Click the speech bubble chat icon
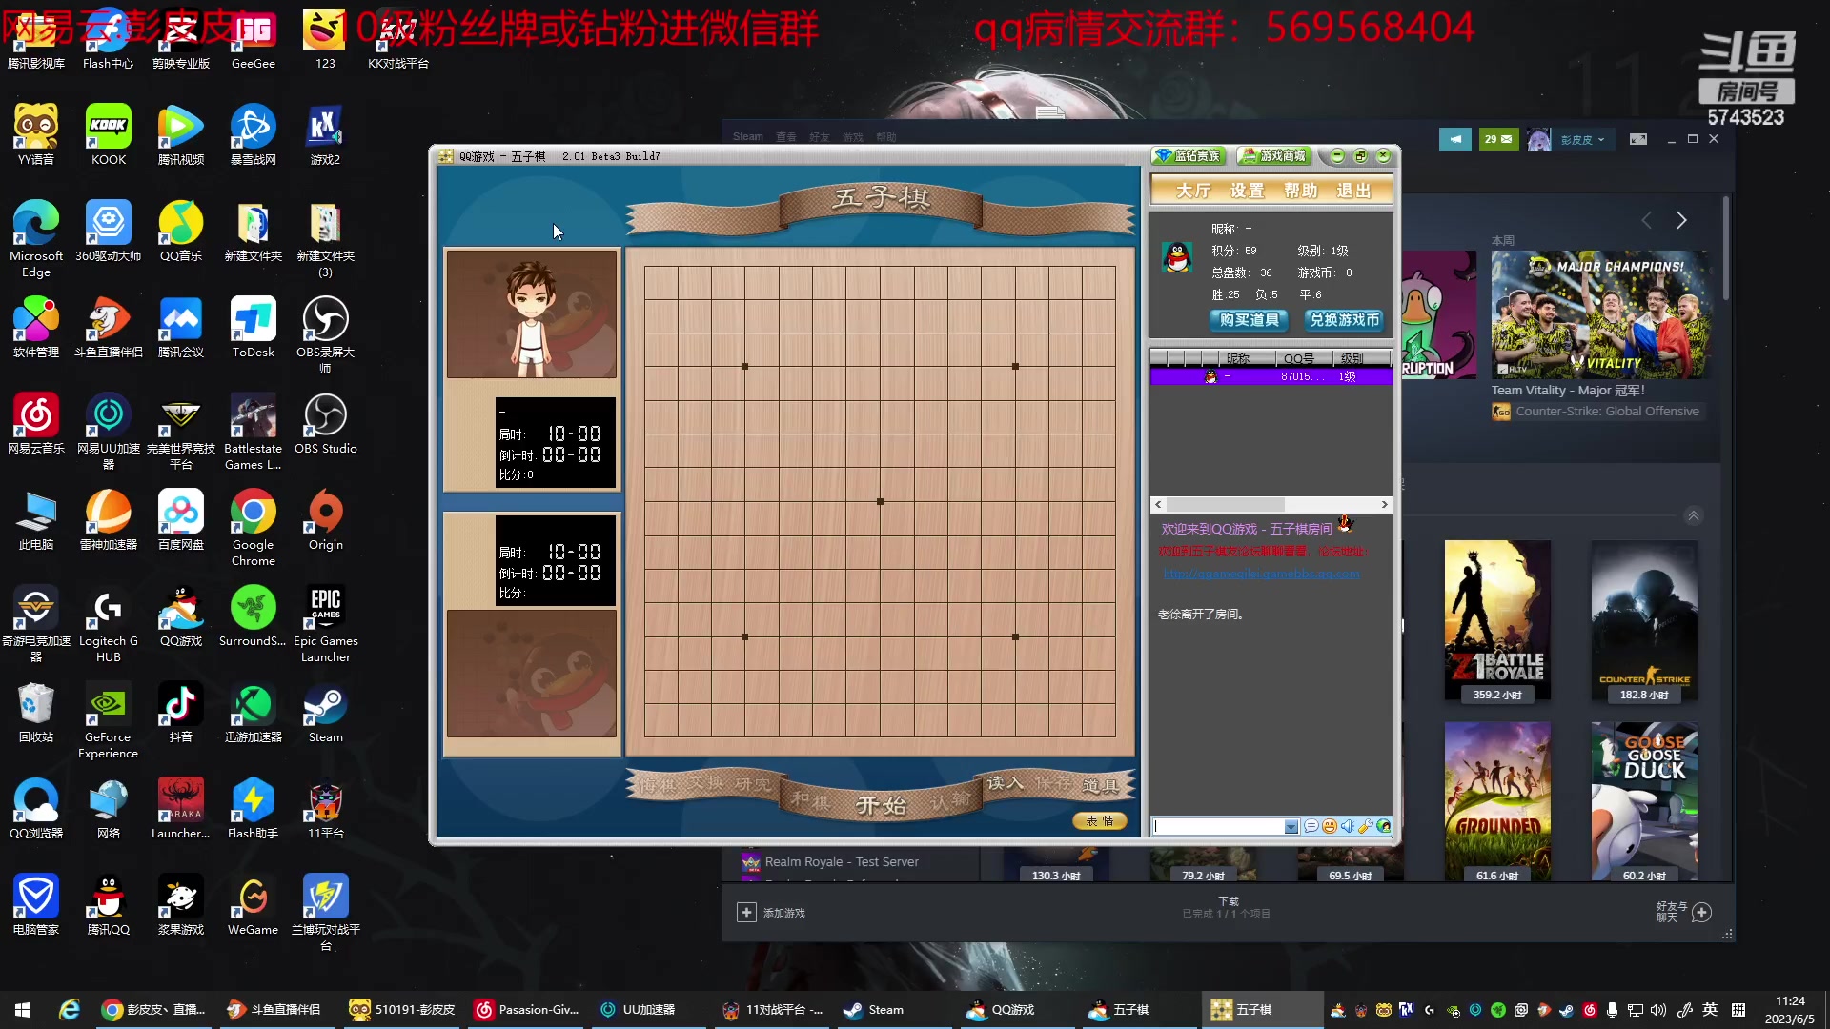The width and height of the screenshot is (1830, 1029). coord(1311,826)
